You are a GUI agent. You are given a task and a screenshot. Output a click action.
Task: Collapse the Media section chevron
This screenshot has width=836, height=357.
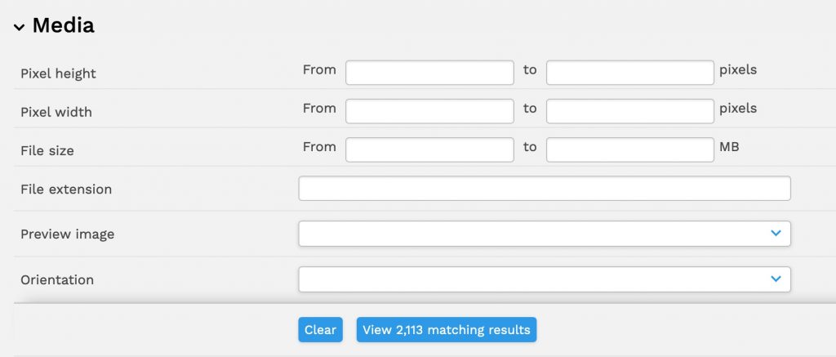[x=19, y=27]
